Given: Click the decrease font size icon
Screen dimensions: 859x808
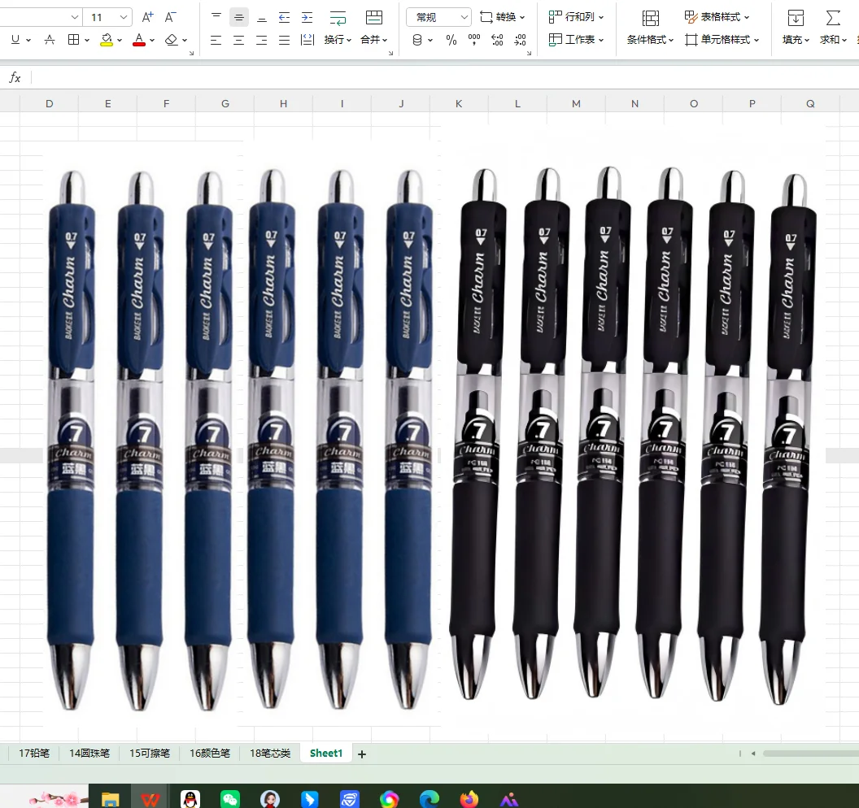Looking at the screenshot, I should [x=170, y=17].
